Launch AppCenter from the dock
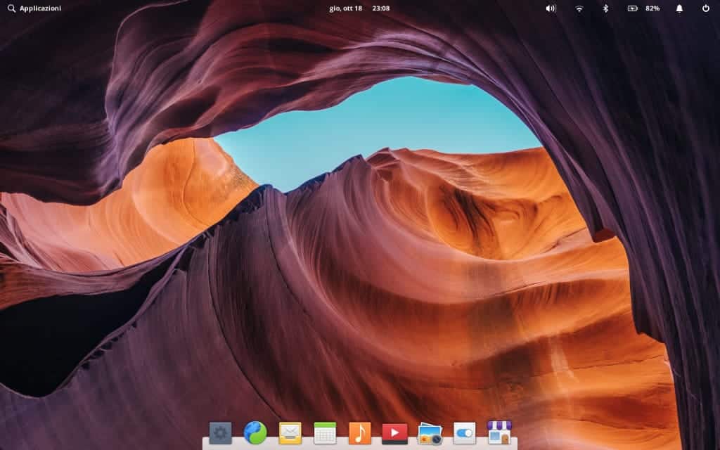The height and width of the screenshot is (450, 720). coord(501,432)
